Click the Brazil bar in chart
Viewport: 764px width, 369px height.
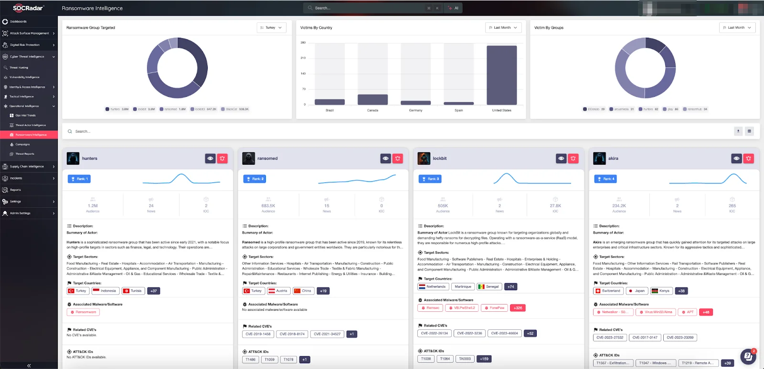[329, 102]
